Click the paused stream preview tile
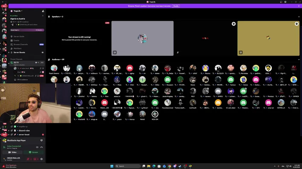Screen dimensions: 302x169 [x=79, y=38]
